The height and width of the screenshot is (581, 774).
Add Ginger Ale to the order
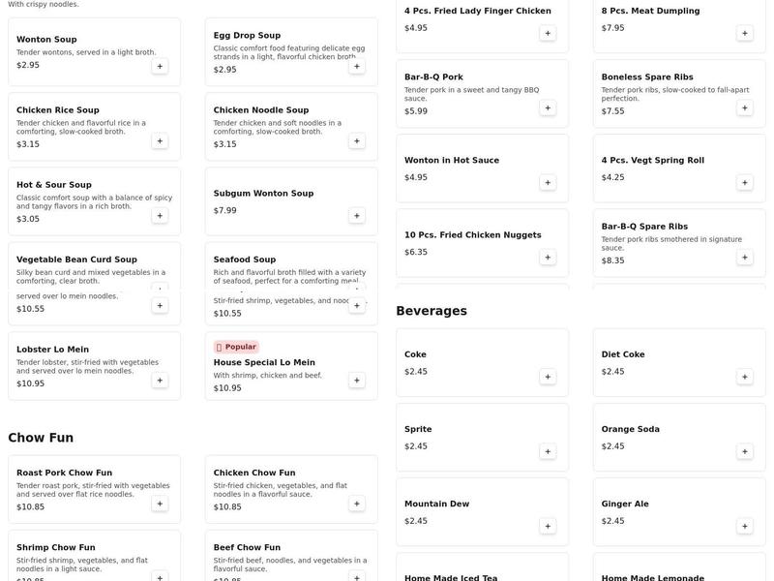pyautogui.click(x=745, y=526)
